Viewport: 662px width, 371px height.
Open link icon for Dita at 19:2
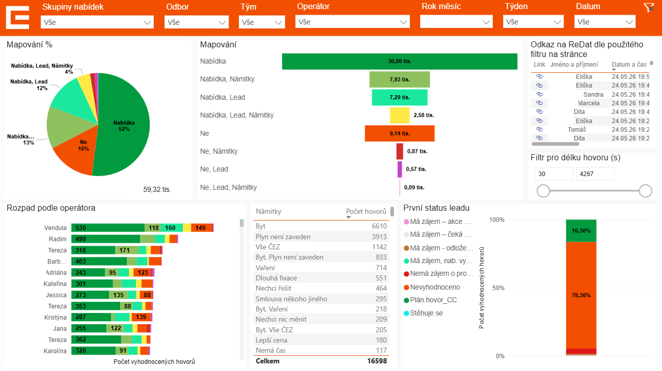[540, 138]
